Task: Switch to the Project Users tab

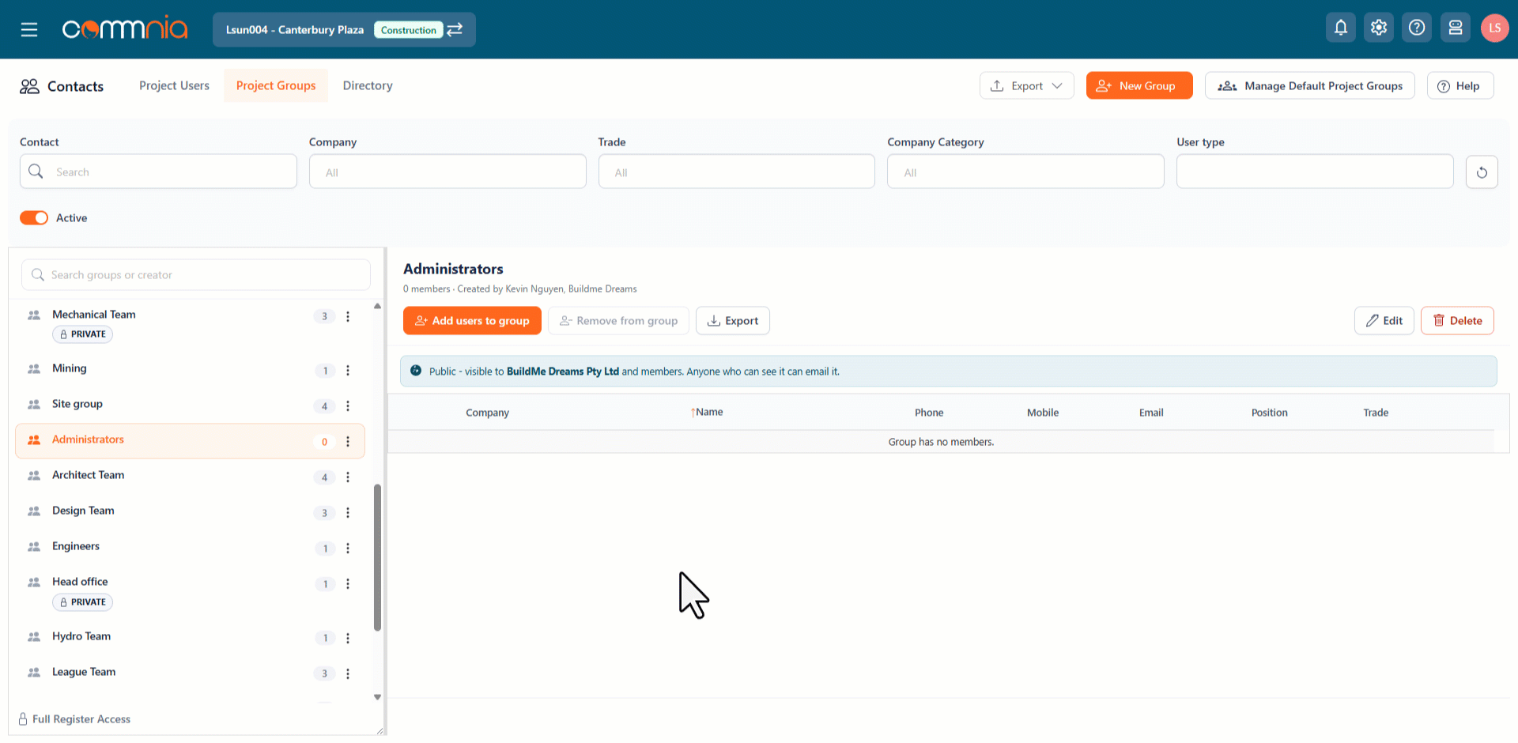Action: coord(174,85)
